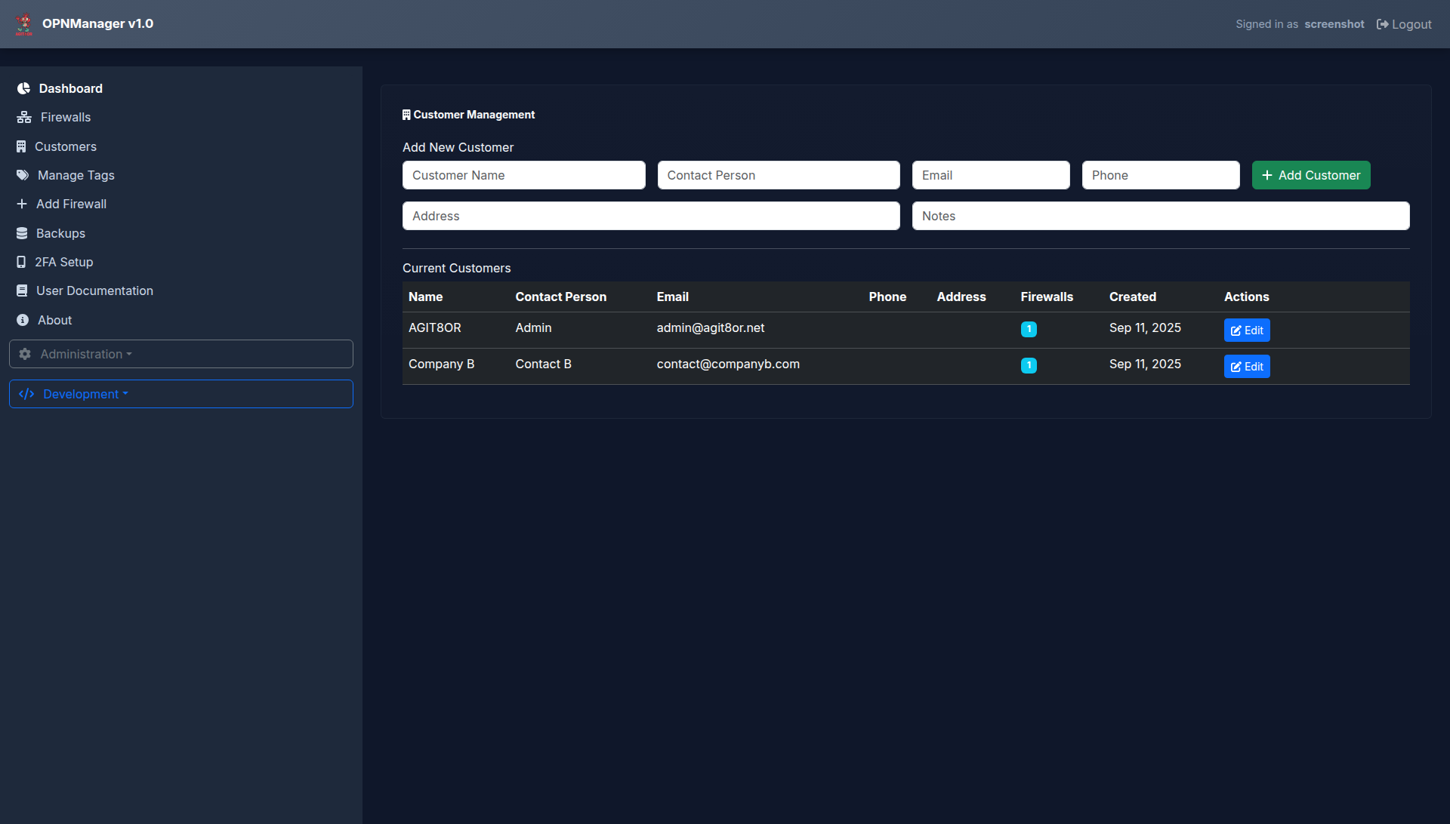This screenshot has width=1450, height=824.
Task: Open the About page
Action: [54, 320]
